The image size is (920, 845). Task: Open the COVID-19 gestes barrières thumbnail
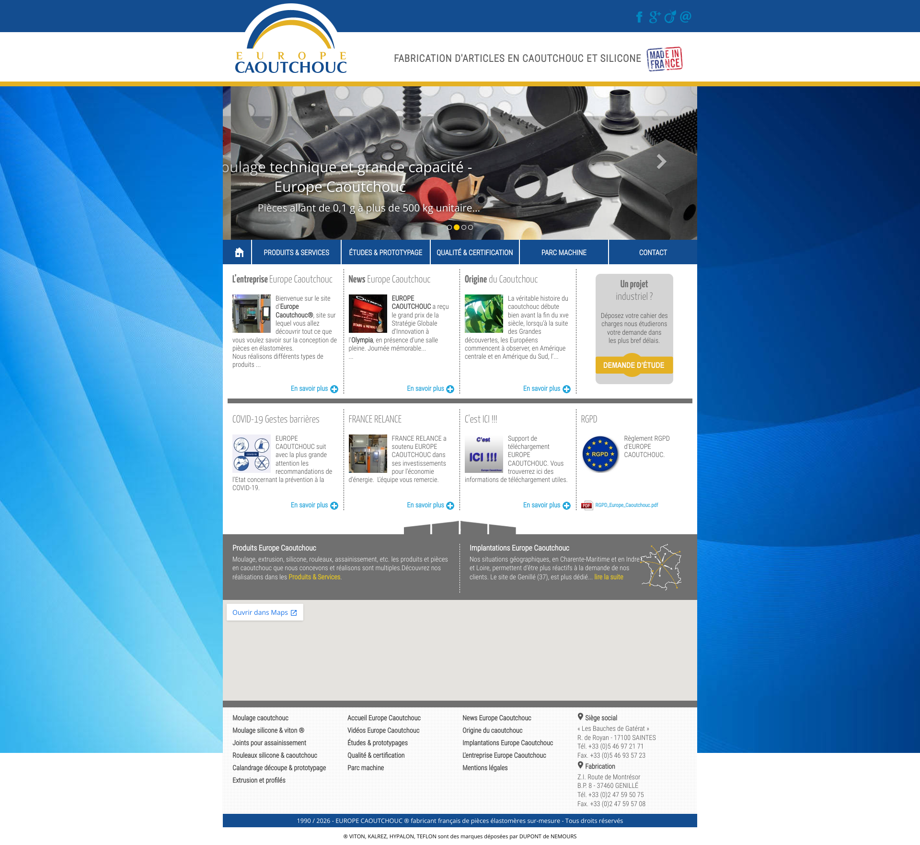pyautogui.click(x=252, y=454)
